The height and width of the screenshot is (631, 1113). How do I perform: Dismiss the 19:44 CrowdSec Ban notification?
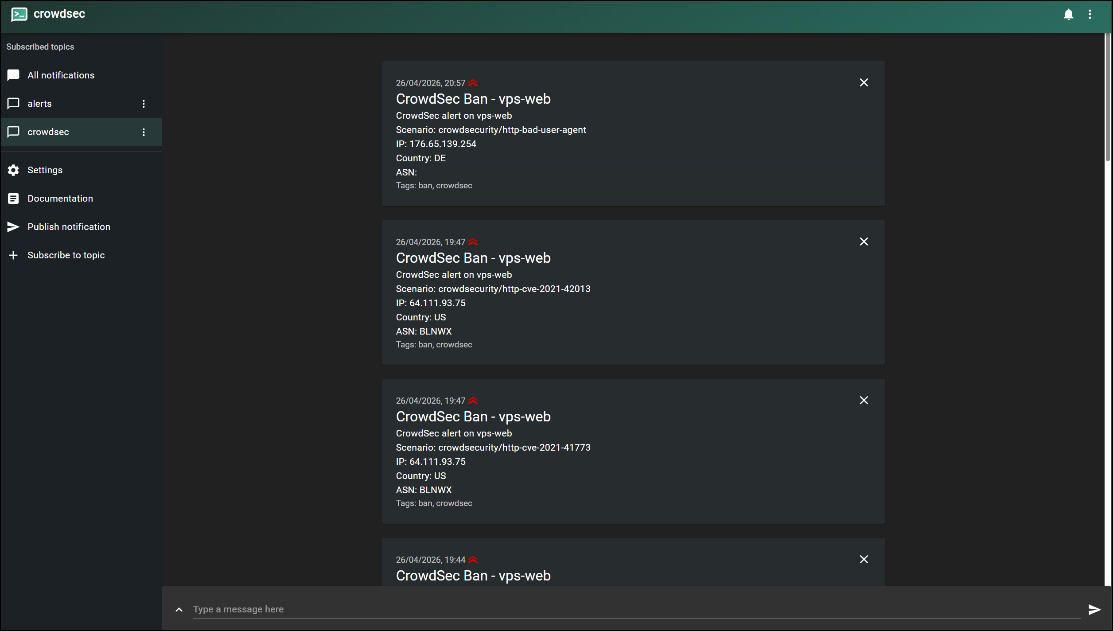pyautogui.click(x=864, y=559)
